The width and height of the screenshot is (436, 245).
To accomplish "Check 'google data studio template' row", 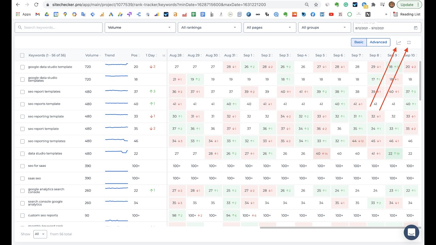I will click(x=22, y=67).
